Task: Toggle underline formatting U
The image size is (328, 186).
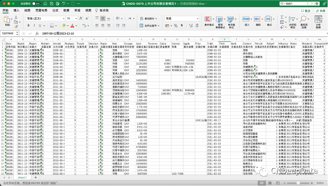Action: (40, 26)
